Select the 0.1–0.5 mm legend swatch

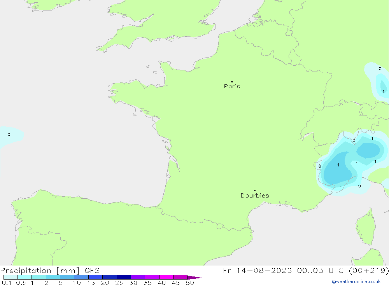pos(11,277)
